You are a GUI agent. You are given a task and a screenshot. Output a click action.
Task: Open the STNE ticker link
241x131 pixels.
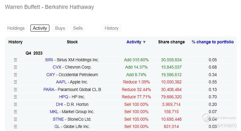click(58, 119)
